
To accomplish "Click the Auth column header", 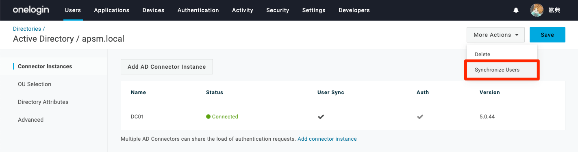I will pyautogui.click(x=423, y=93).
